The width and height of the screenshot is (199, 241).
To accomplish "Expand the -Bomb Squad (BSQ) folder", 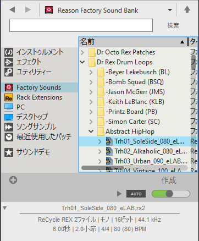I will (x=91, y=82).
